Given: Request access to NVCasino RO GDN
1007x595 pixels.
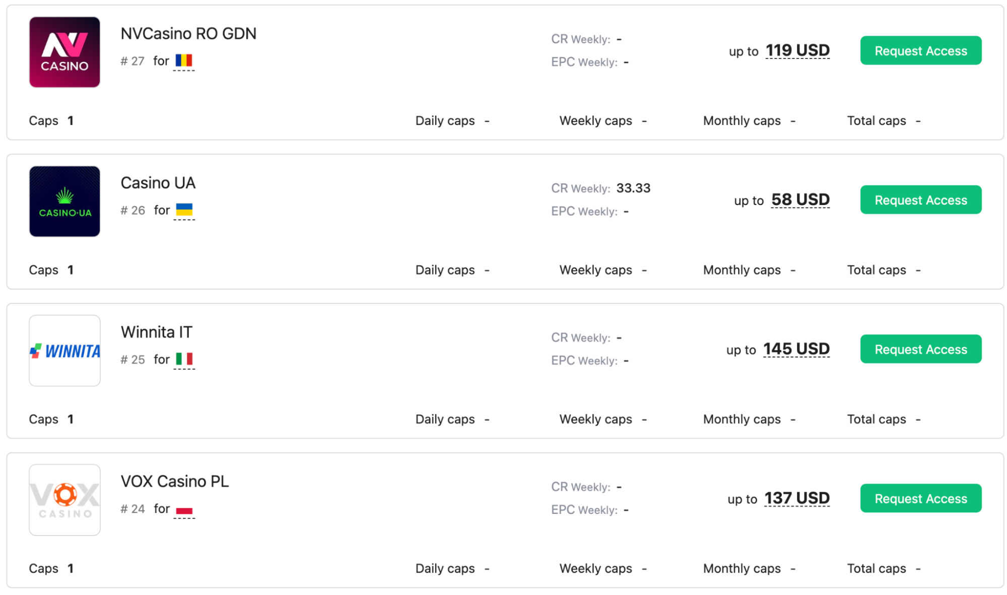Looking at the screenshot, I should click(x=920, y=50).
